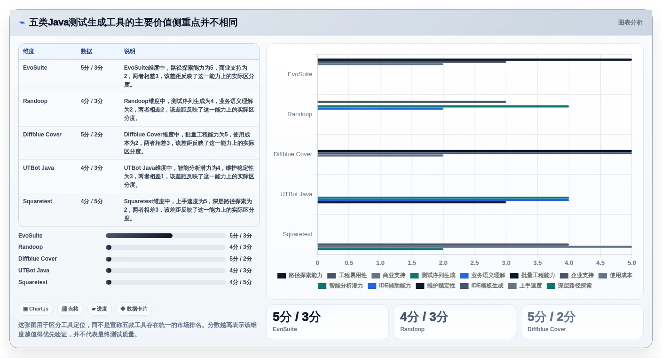Toggle the 商业支持 legend entry

(x=388, y=276)
